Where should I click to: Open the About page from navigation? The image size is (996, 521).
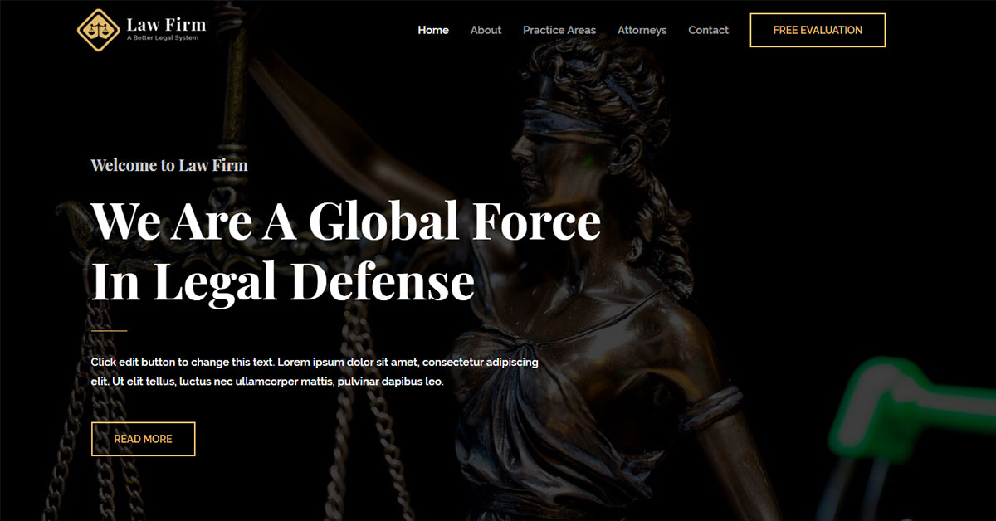point(486,30)
